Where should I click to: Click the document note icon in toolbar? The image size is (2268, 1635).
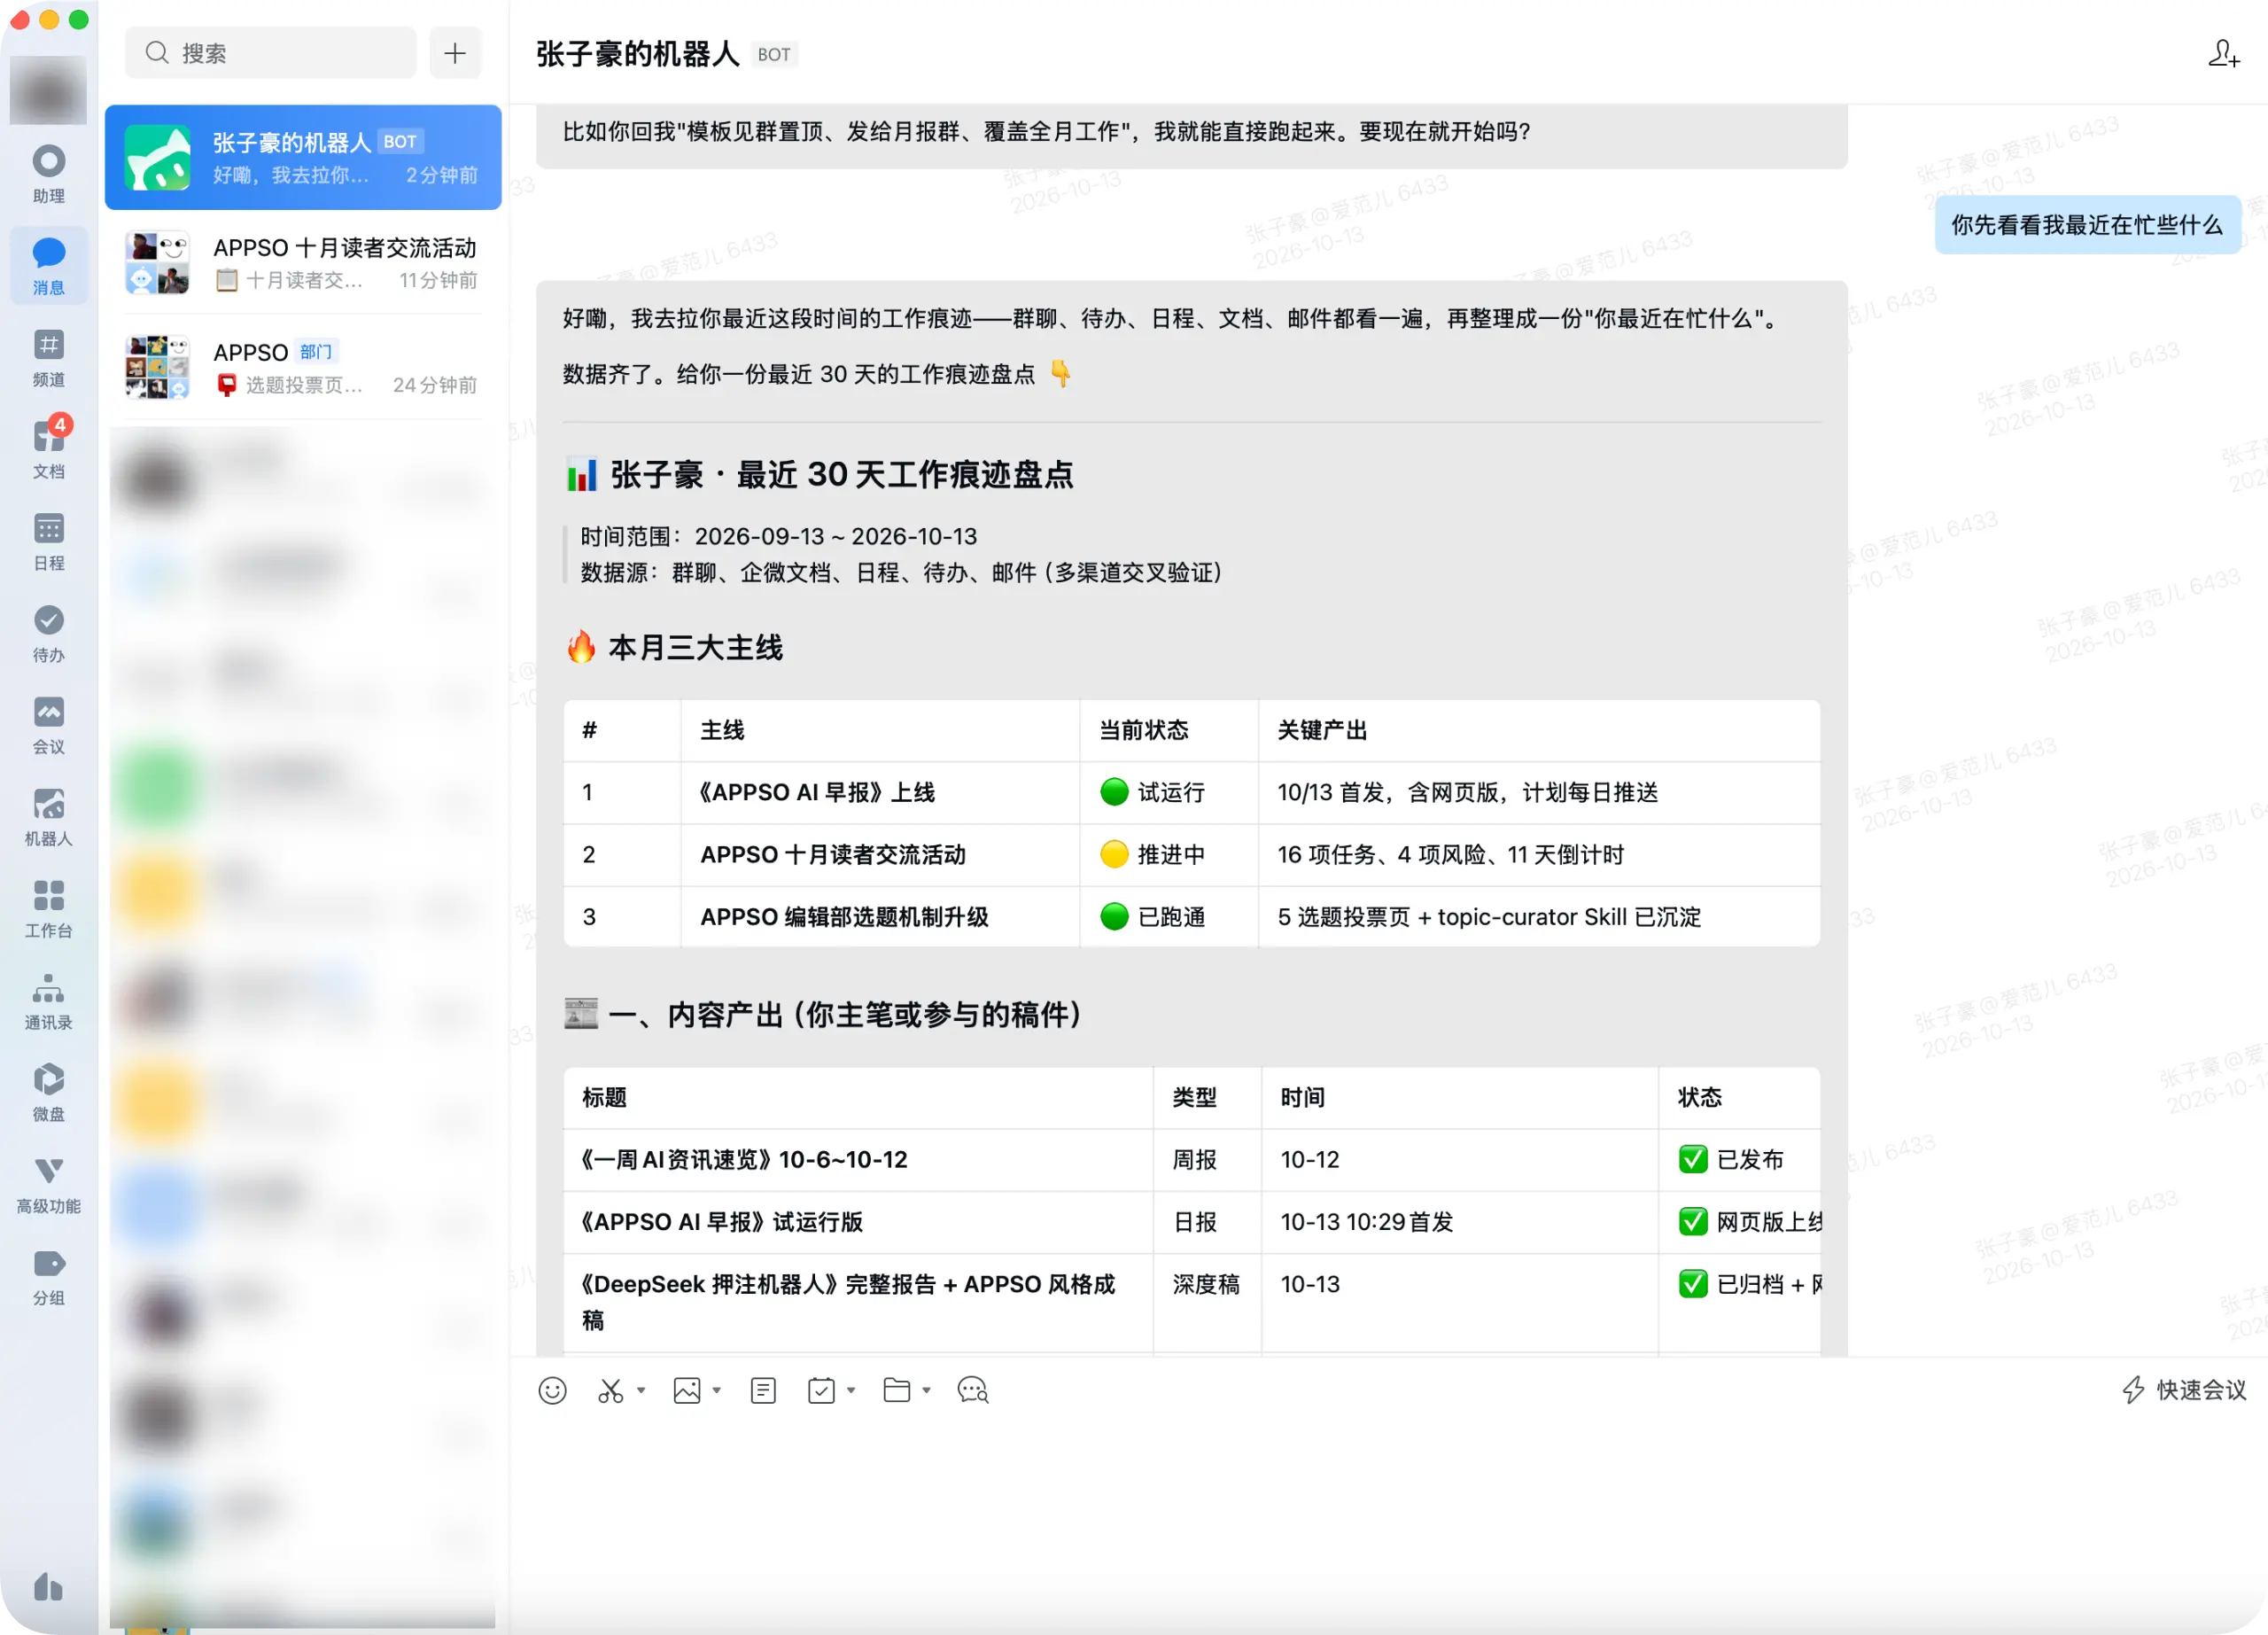763,1390
